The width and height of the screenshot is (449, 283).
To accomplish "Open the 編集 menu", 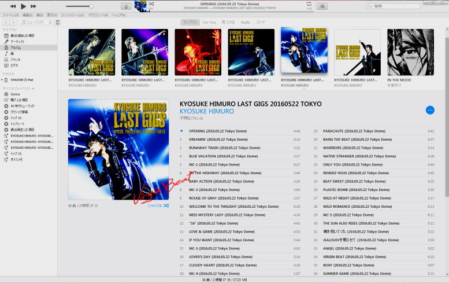I will pos(28,15).
